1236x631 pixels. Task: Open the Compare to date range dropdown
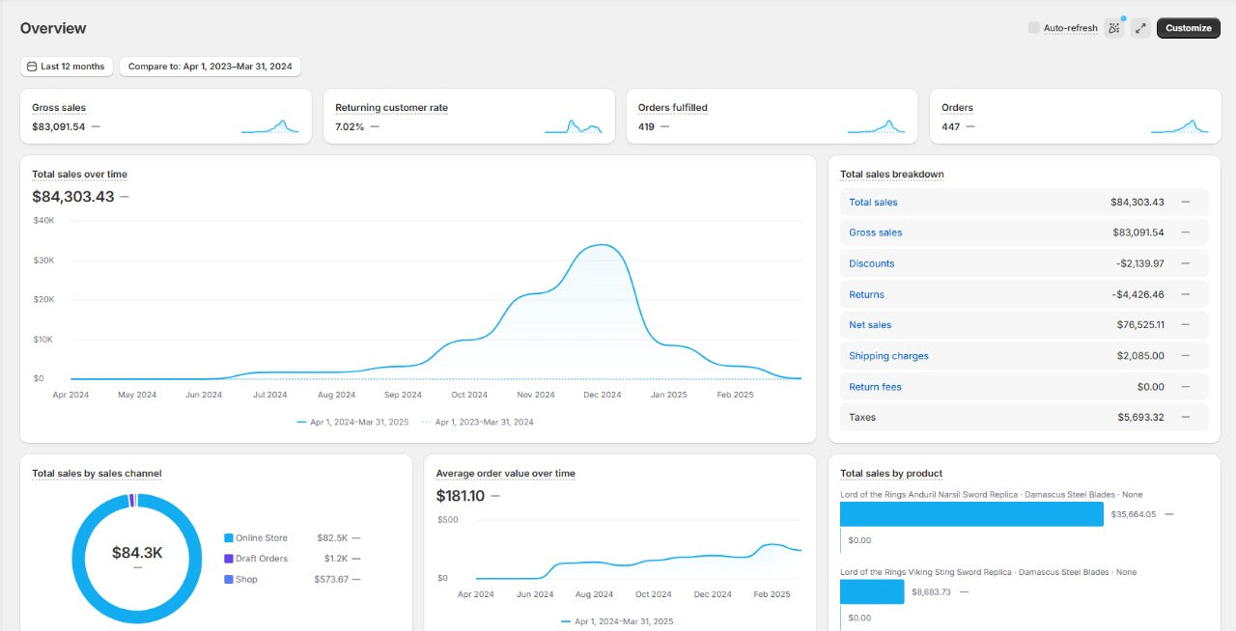(x=211, y=67)
